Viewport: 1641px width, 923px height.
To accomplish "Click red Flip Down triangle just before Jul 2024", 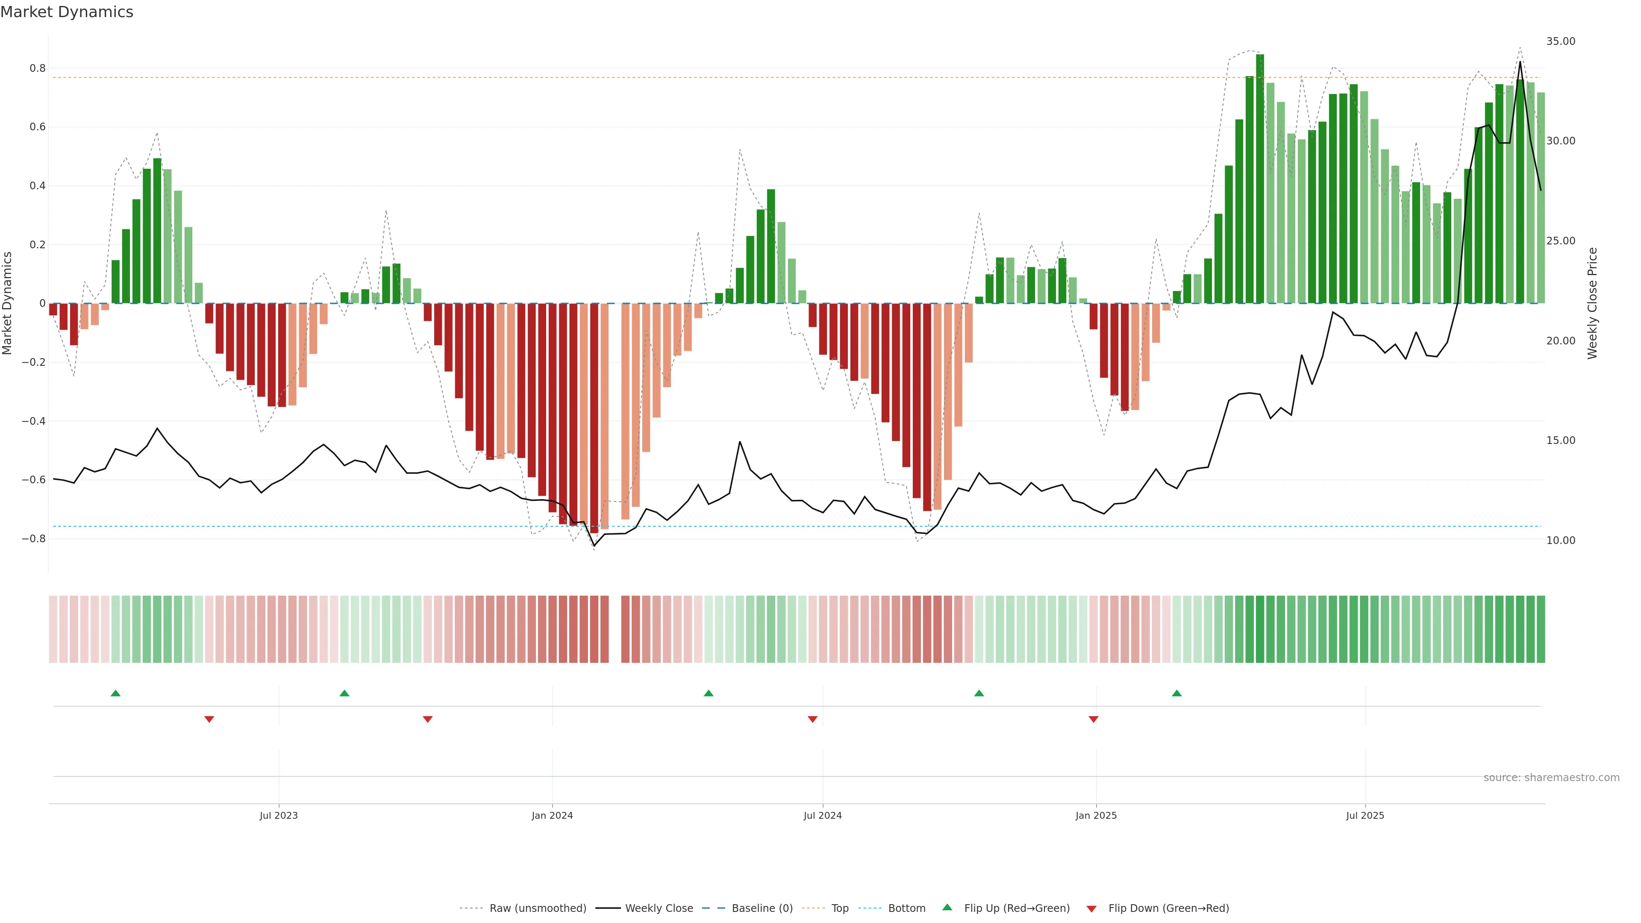I will click(x=812, y=719).
